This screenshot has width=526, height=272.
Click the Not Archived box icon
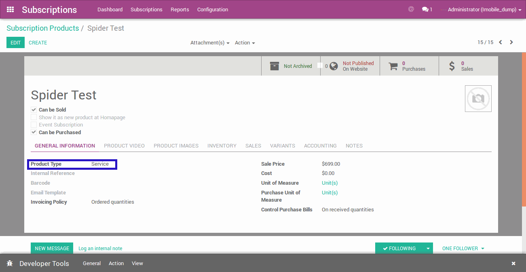pyautogui.click(x=275, y=66)
